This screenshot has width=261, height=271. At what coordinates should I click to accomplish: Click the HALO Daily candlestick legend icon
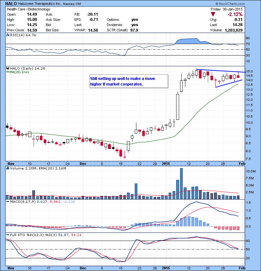pos(8,69)
